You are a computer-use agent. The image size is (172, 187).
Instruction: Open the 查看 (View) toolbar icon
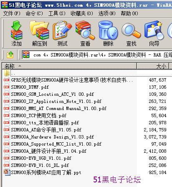85,34
